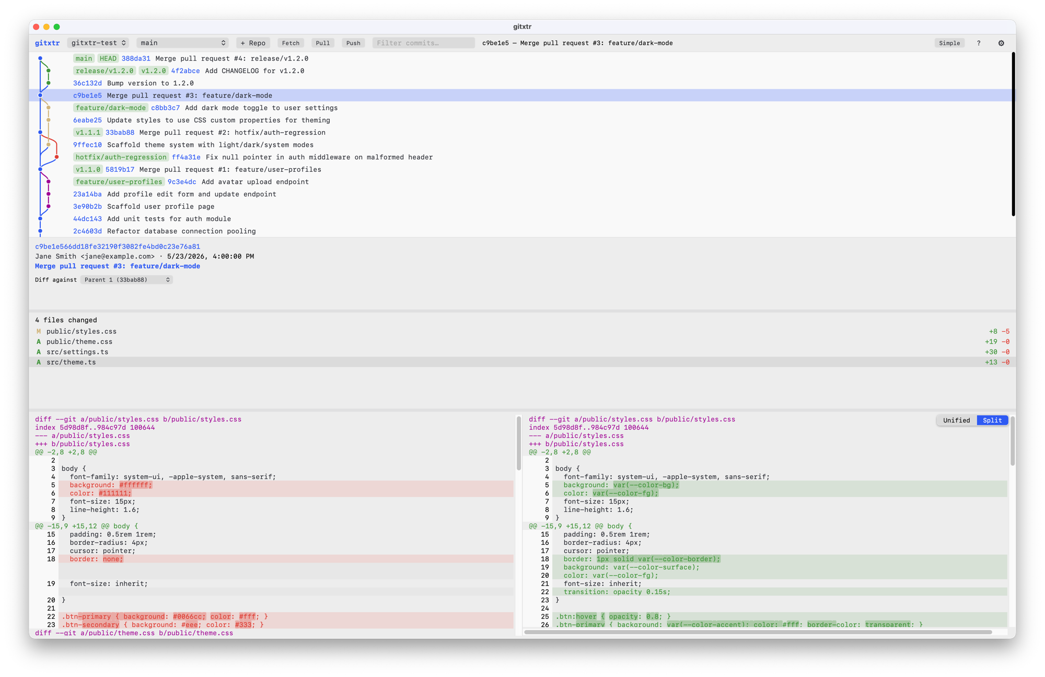Click the feature/user-profiles branch label
The height and width of the screenshot is (677, 1045).
[119, 182]
